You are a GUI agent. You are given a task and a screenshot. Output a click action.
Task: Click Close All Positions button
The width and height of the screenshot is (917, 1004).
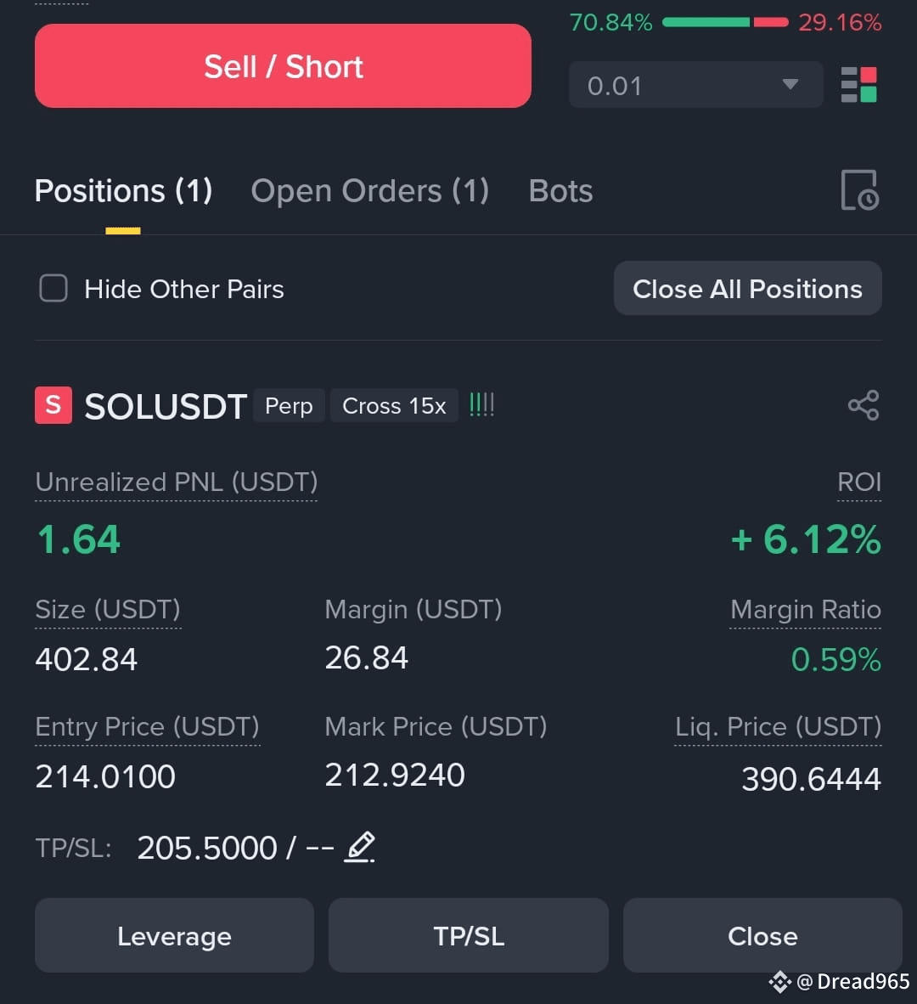747,289
